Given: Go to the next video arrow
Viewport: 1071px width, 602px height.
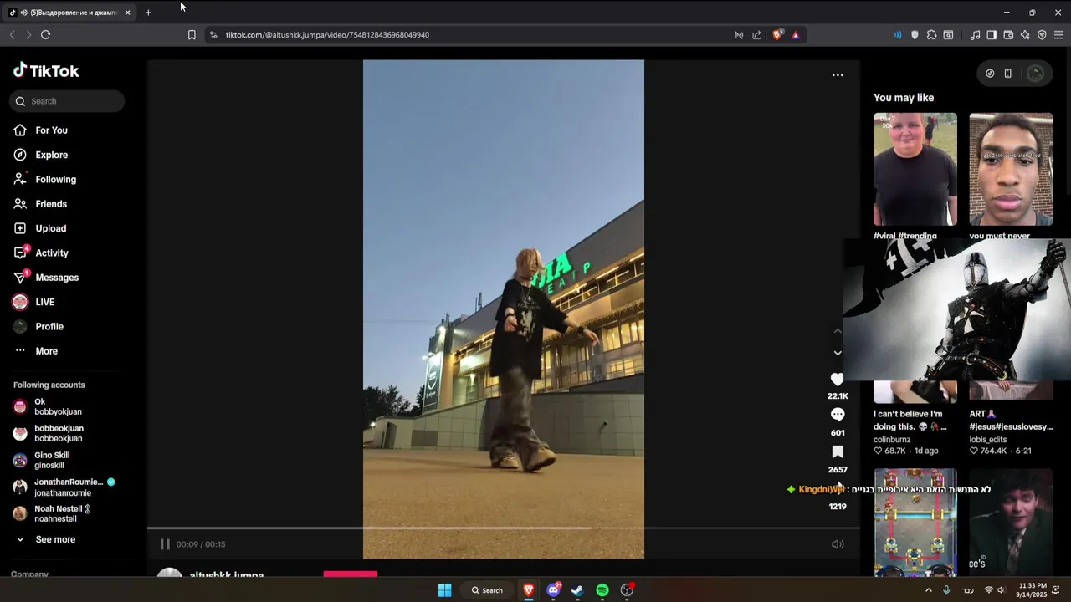Looking at the screenshot, I should pos(838,353).
